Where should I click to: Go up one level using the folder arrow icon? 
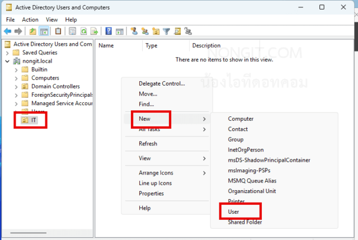[x=32, y=31]
